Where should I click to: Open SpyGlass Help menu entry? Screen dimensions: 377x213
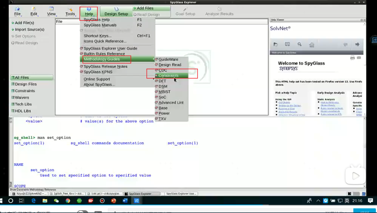[118, 20]
